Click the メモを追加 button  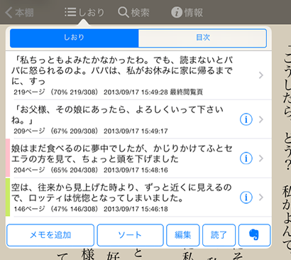50,235
